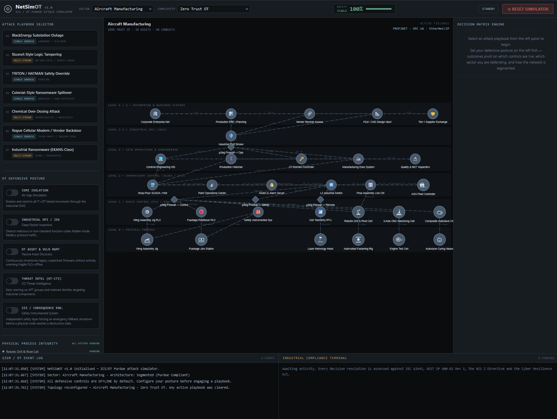Select the Quality & NDT Inspection node
This screenshot has width=557, height=419.
pyautogui.click(x=415, y=159)
